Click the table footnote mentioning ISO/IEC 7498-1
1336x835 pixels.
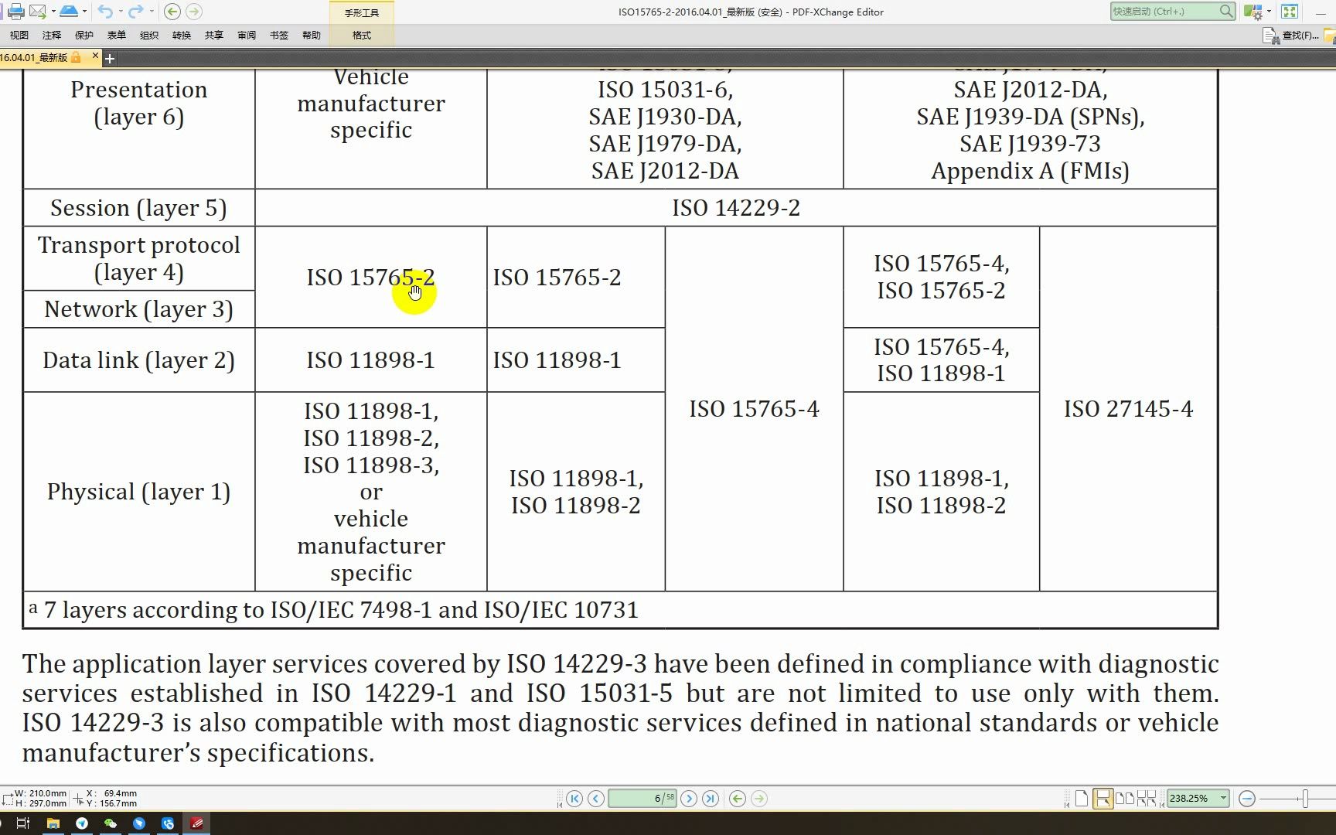click(334, 610)
